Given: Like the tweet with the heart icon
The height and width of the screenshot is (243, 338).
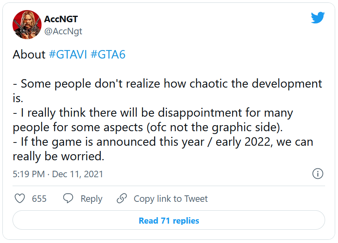Looking at the screenshot, I should pos(20,199).
